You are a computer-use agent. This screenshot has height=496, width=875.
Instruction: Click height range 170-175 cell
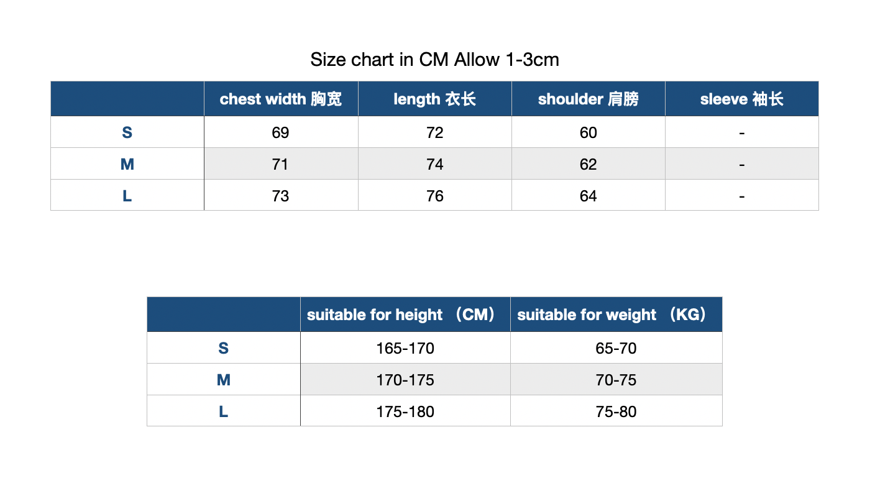pyautogui.click(x=405, y=380)
